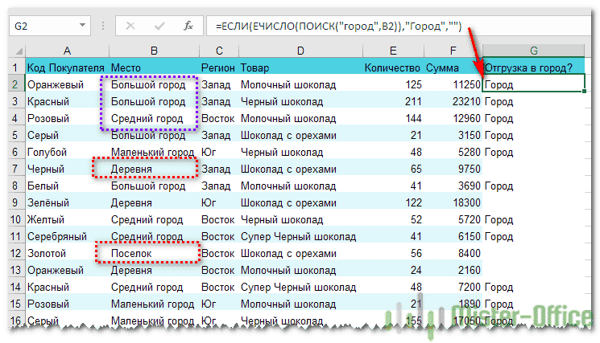Click the header cell "Отгрузка в город?"
The width and height of the screenshot is (600, 343).
[x=533, y=67]
